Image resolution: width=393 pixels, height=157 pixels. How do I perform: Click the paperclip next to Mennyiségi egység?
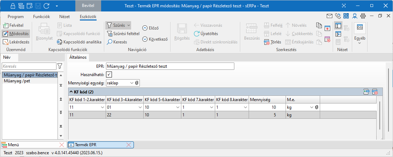pos(137,83)
